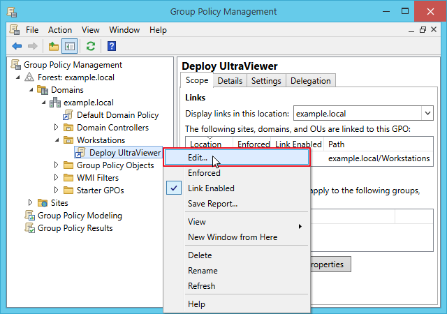Image resolution: width=447 pixels, height=314 pixels.
Task: Collapse the Forest: example.local node
Action: click(x=18, y=77)
